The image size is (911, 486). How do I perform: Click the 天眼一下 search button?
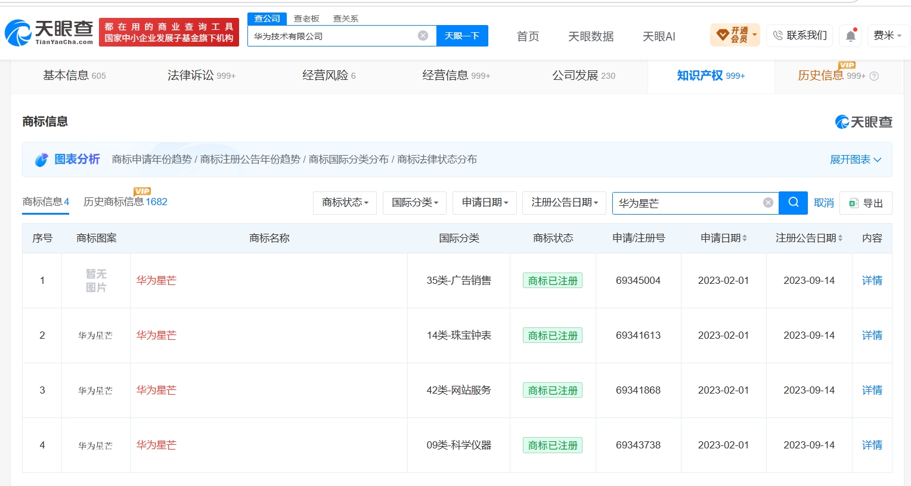point(462,36)
